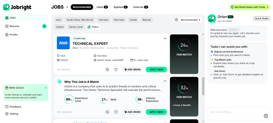
Task: Click the job list scroll-up arrow
Action: (203, 34)
